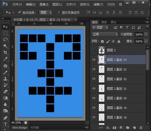Open the 类型 layer filter dropdown
Image resolution: width=151 pixels, height=131 pixels.
(x=100, y=28)
